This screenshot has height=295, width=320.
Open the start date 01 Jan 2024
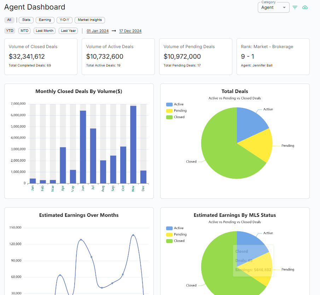pyautogui.click(x=98, y=31)
